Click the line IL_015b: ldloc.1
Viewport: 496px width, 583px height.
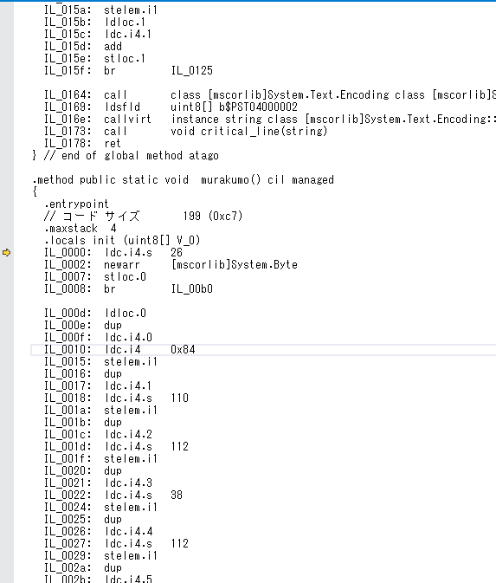tap(94, 23)
